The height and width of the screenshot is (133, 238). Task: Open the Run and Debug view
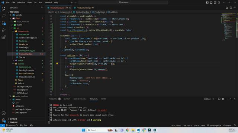(3, 30)
